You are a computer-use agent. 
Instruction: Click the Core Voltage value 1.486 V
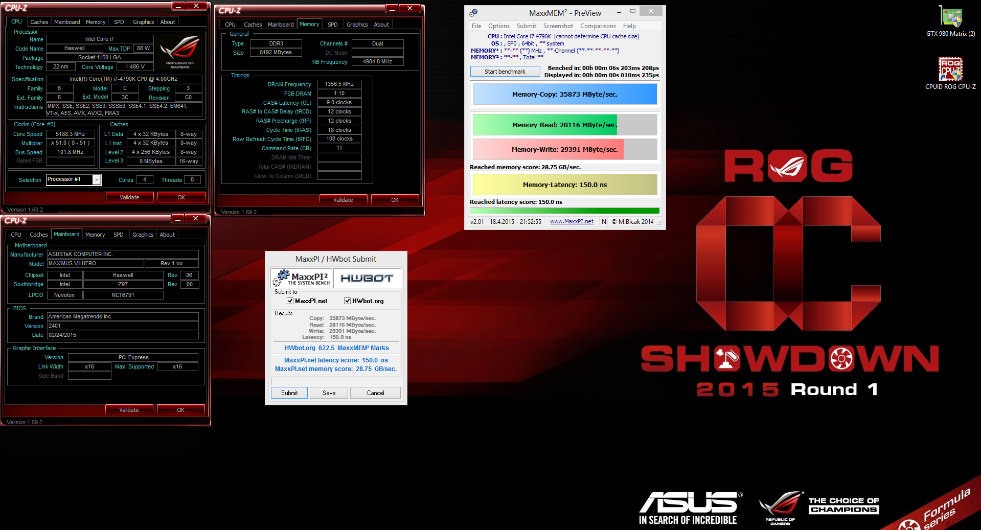(135, 67)
